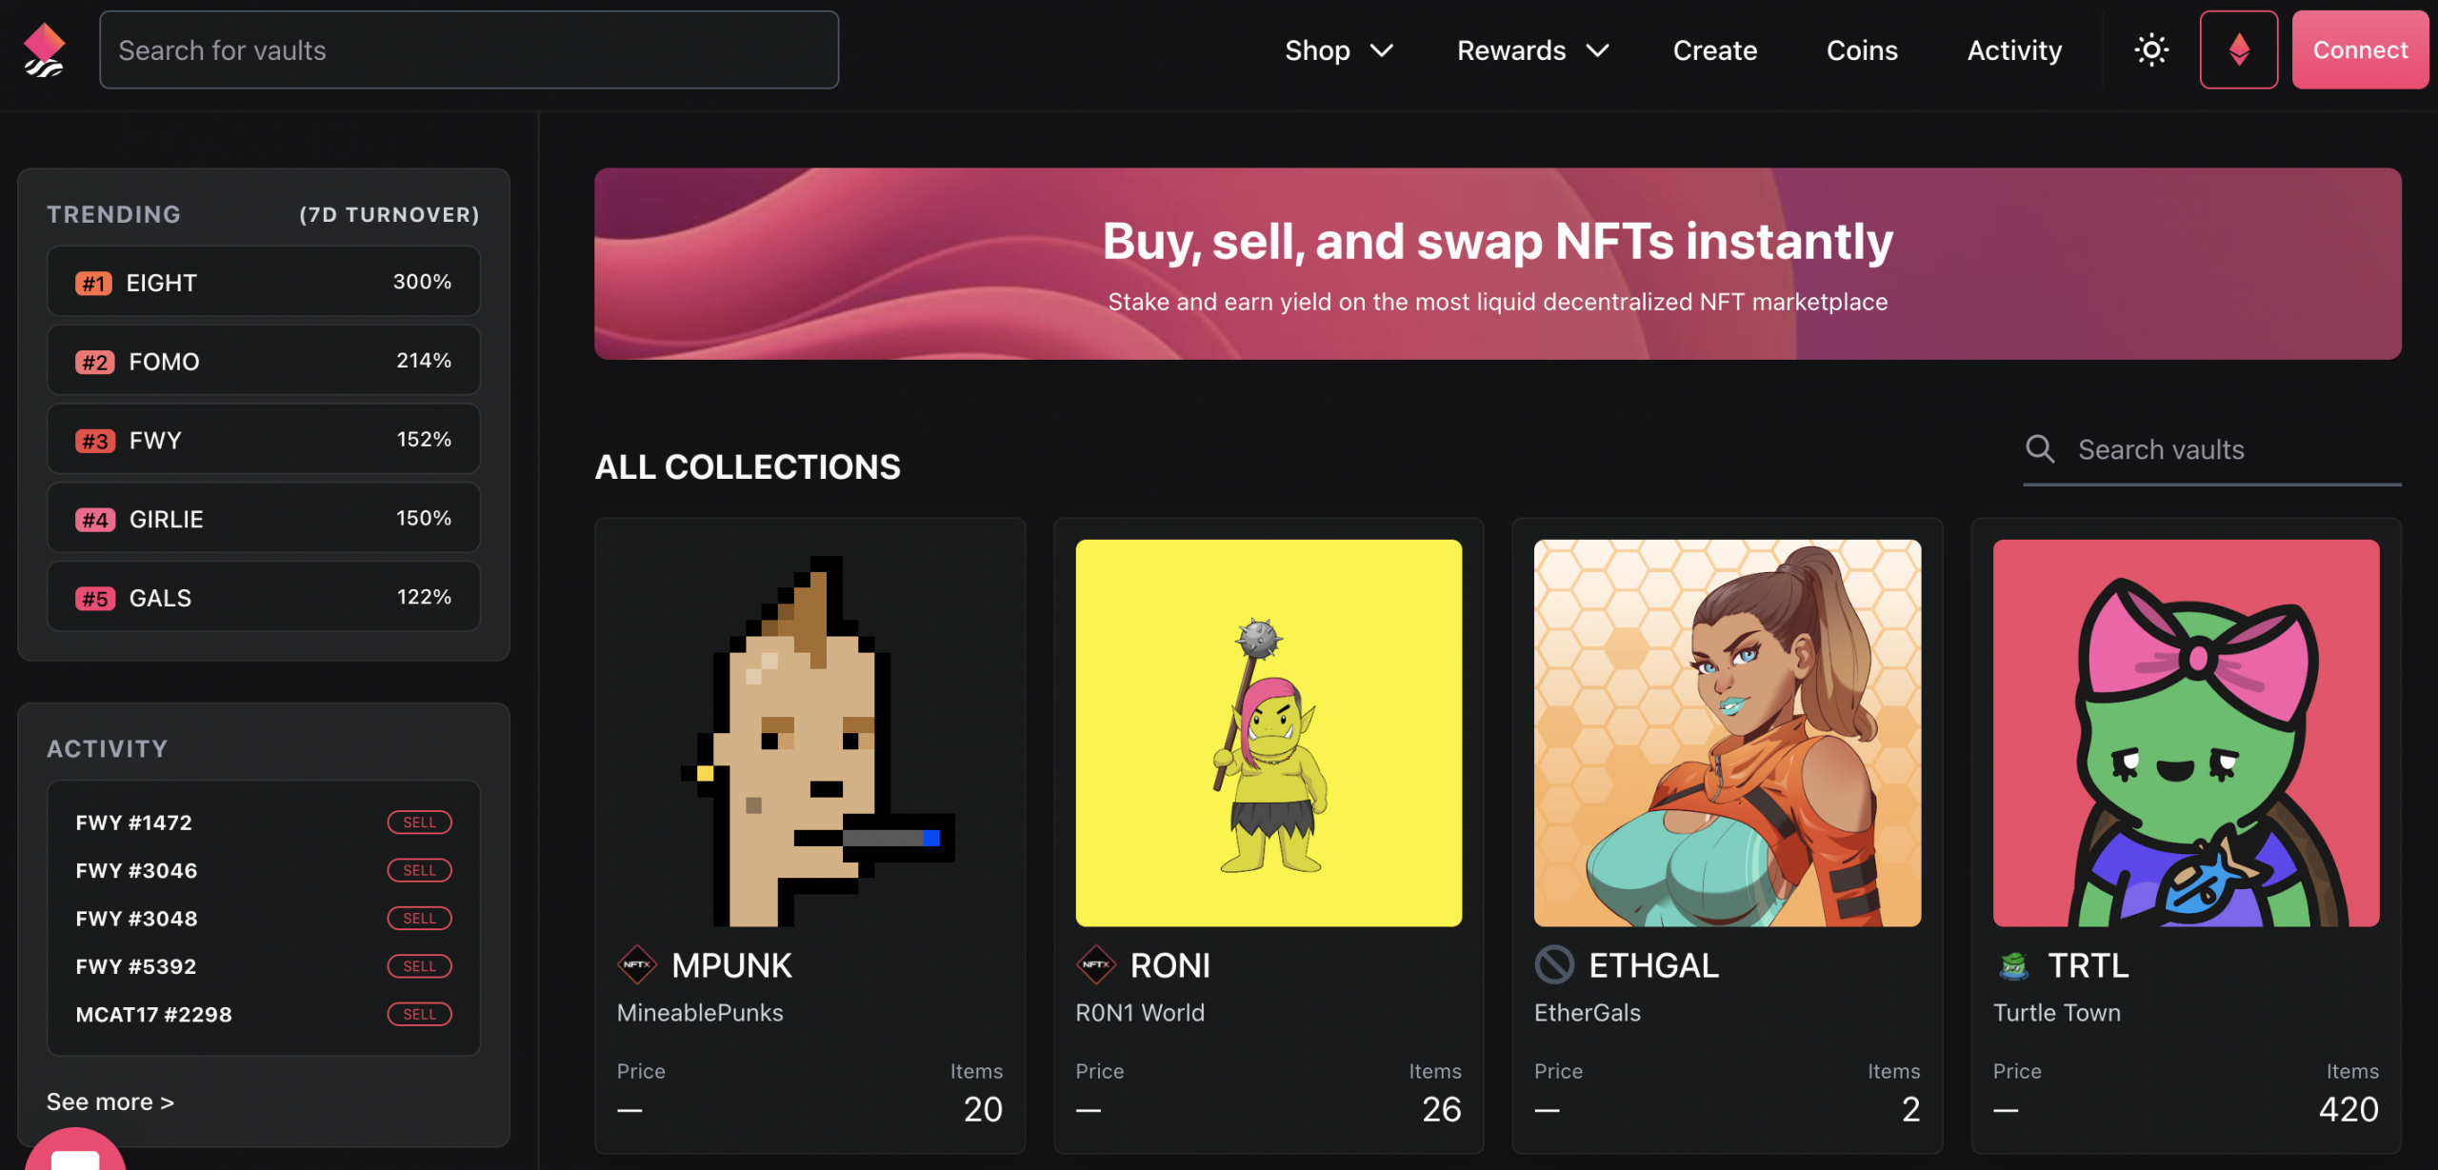Open the Create page
Screen dimensions: 2438x1170
point(1714,50)
